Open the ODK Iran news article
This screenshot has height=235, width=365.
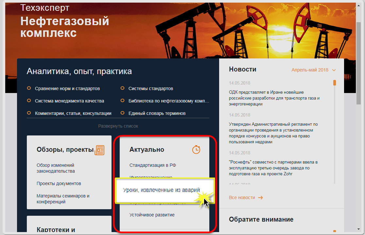tap(274, 98)
